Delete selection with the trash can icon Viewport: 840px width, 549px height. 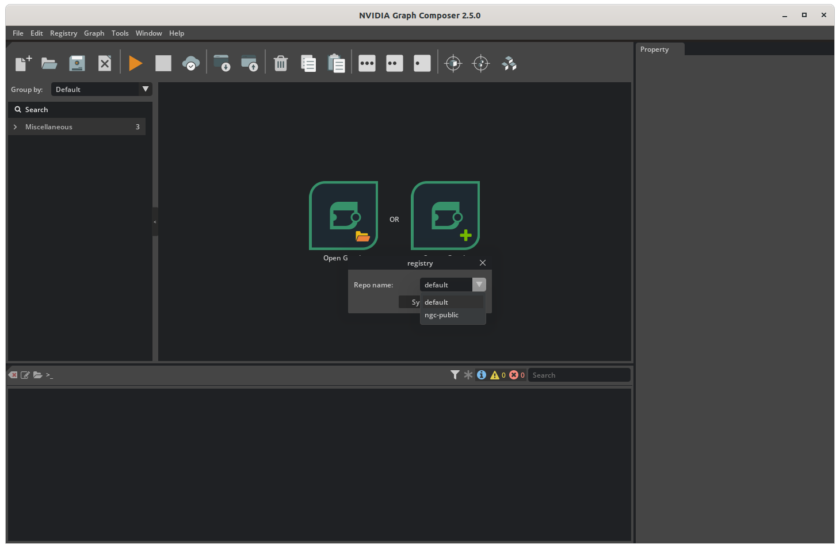pos(281,63)
